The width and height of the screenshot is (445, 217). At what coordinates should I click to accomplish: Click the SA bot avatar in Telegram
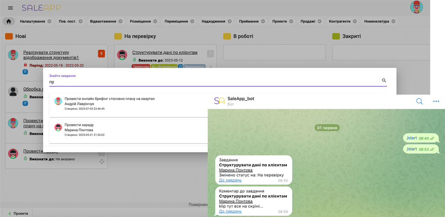(x=219, y=101)
